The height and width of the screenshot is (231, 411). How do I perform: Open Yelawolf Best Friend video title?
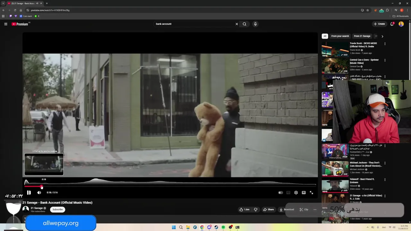362,181
